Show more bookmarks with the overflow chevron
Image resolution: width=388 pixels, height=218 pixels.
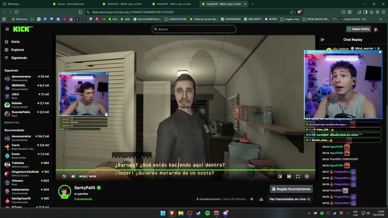click(381, 19)
